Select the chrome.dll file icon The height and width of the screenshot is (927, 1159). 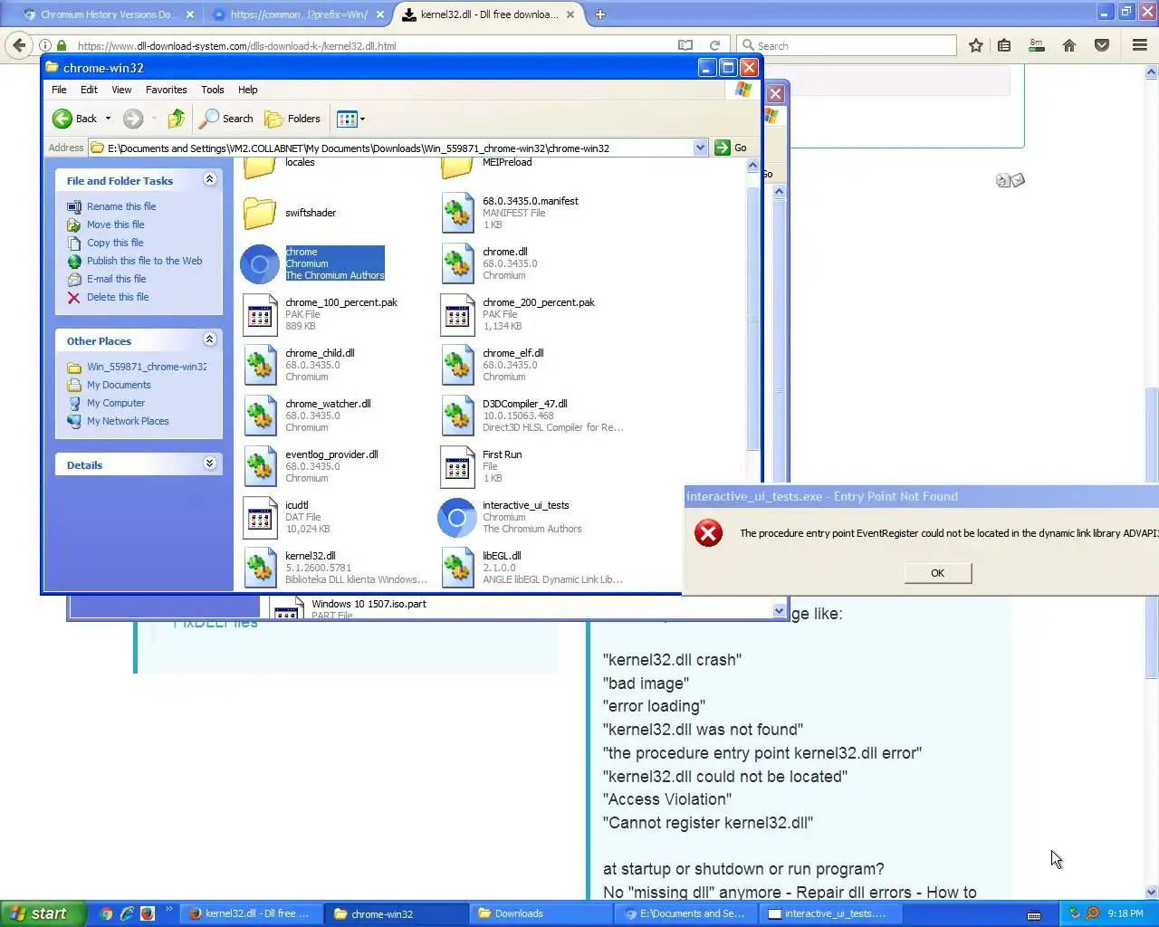point(457,264)
